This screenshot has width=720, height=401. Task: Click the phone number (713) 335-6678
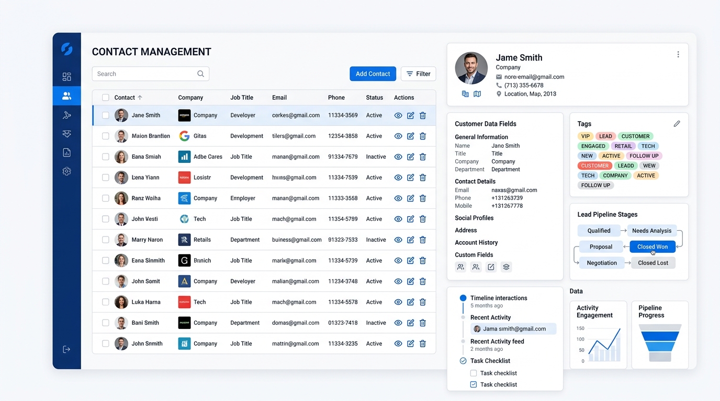524,85
